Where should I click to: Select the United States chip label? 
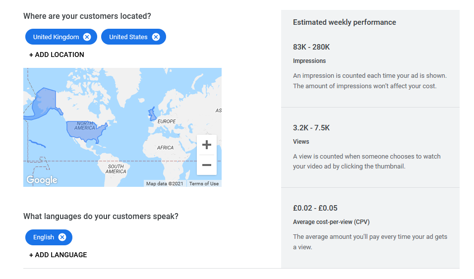(x=128, y=37)
